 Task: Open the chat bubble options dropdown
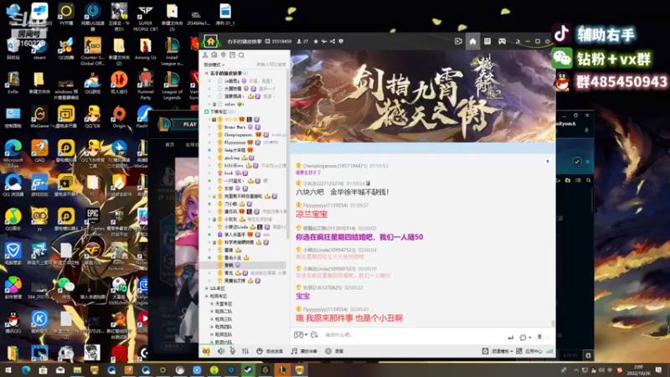(525, 338)
